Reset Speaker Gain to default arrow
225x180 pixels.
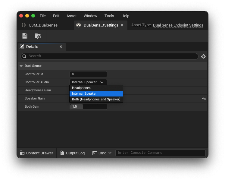point(204,99)
